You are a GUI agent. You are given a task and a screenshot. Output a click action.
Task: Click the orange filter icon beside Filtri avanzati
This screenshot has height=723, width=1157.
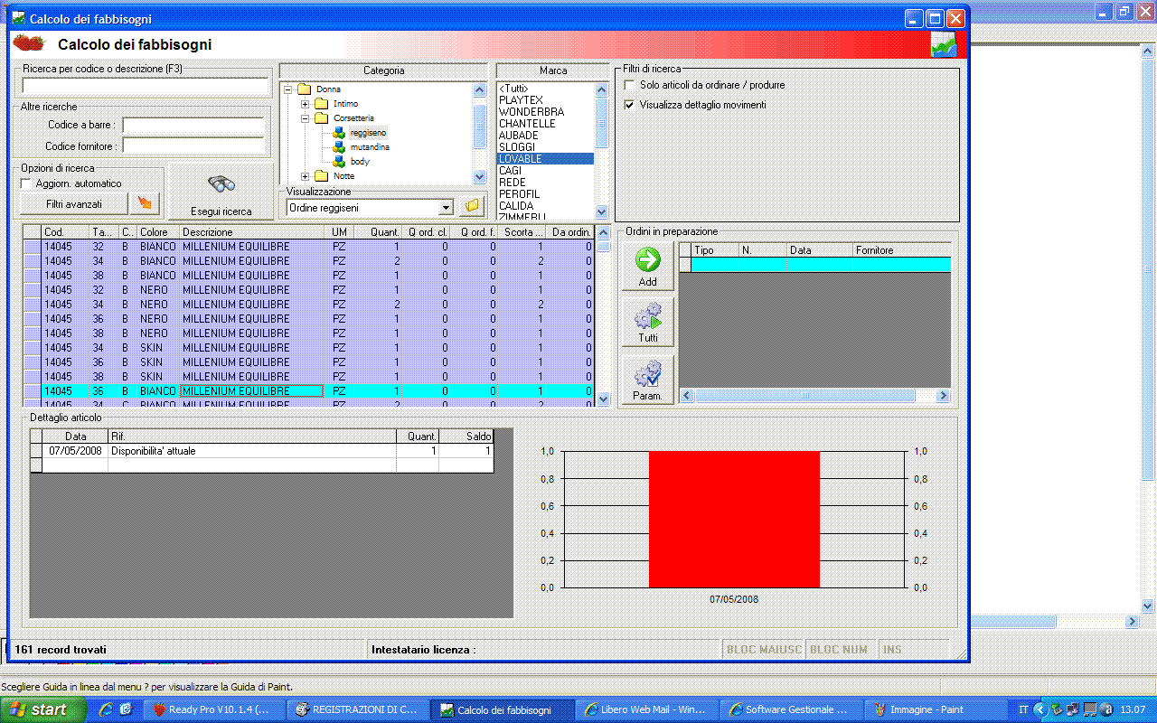144,203
